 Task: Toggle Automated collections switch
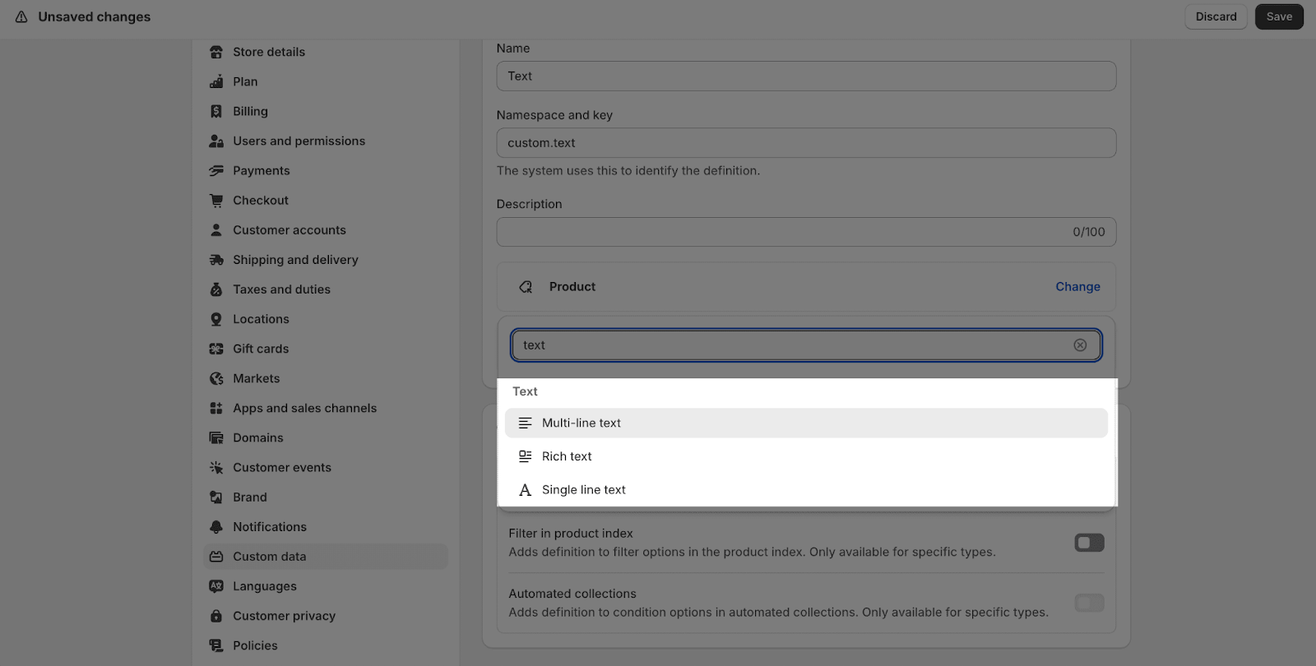coord(1089,603)
